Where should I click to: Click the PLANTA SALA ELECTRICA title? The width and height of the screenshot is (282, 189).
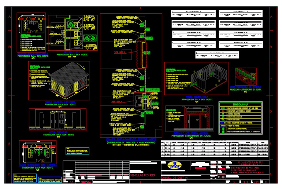32,53
